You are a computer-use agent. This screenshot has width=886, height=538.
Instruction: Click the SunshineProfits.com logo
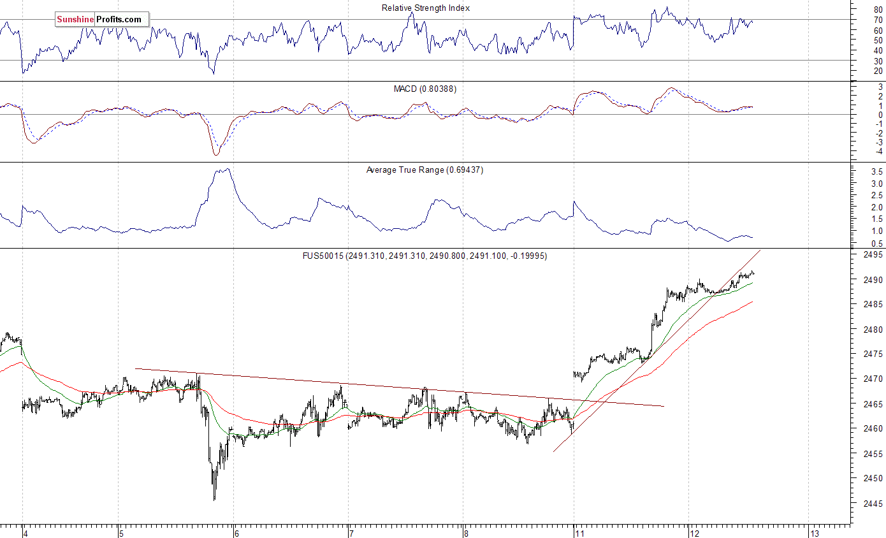tap(102, 20)
